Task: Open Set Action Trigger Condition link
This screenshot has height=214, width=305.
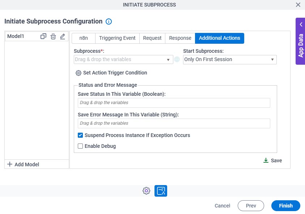Action: point(115,73)
